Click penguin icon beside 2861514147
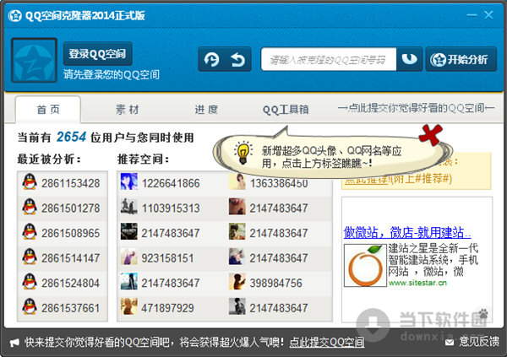507x357 pixels. [30, 257]
